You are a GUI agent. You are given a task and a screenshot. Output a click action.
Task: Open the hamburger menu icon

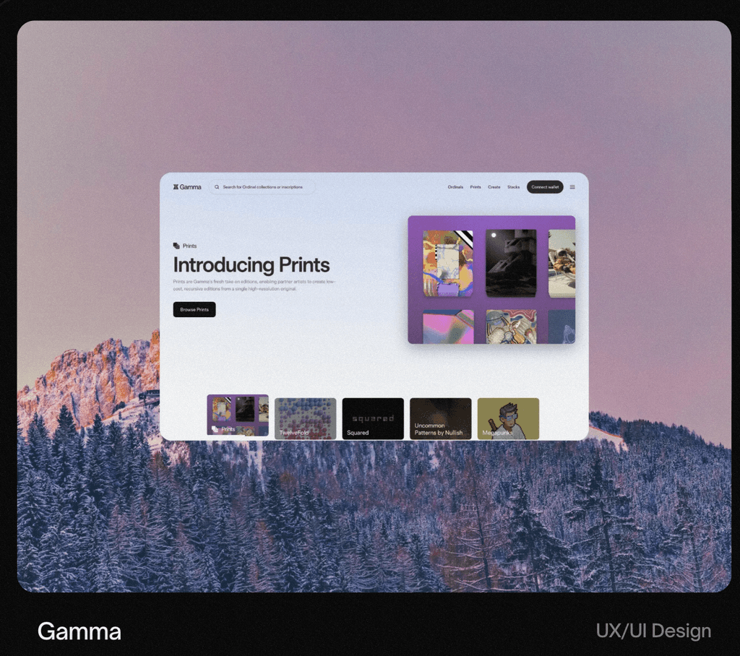pos(572,187)
